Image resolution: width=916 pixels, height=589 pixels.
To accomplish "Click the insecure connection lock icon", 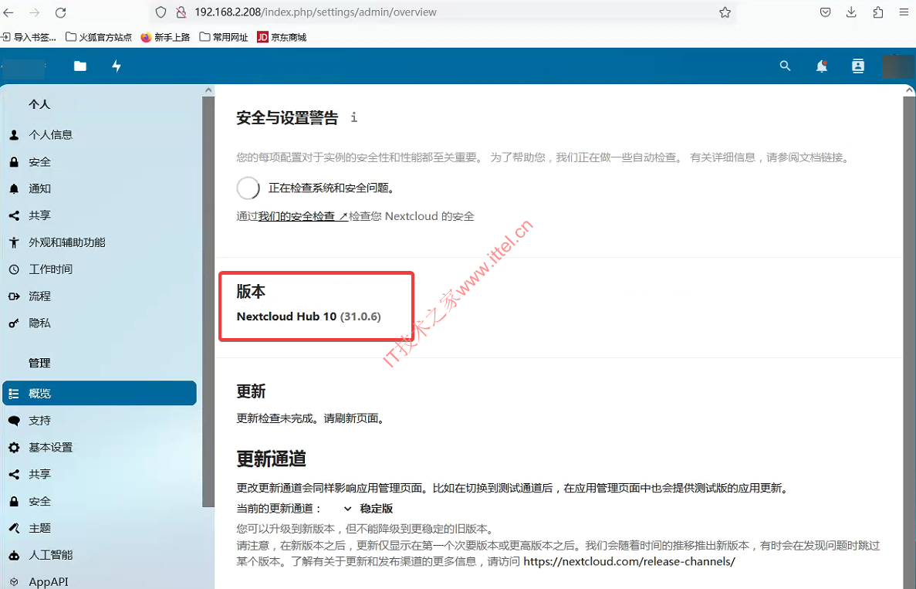I will pyautogui.click(x=181, y=12).
